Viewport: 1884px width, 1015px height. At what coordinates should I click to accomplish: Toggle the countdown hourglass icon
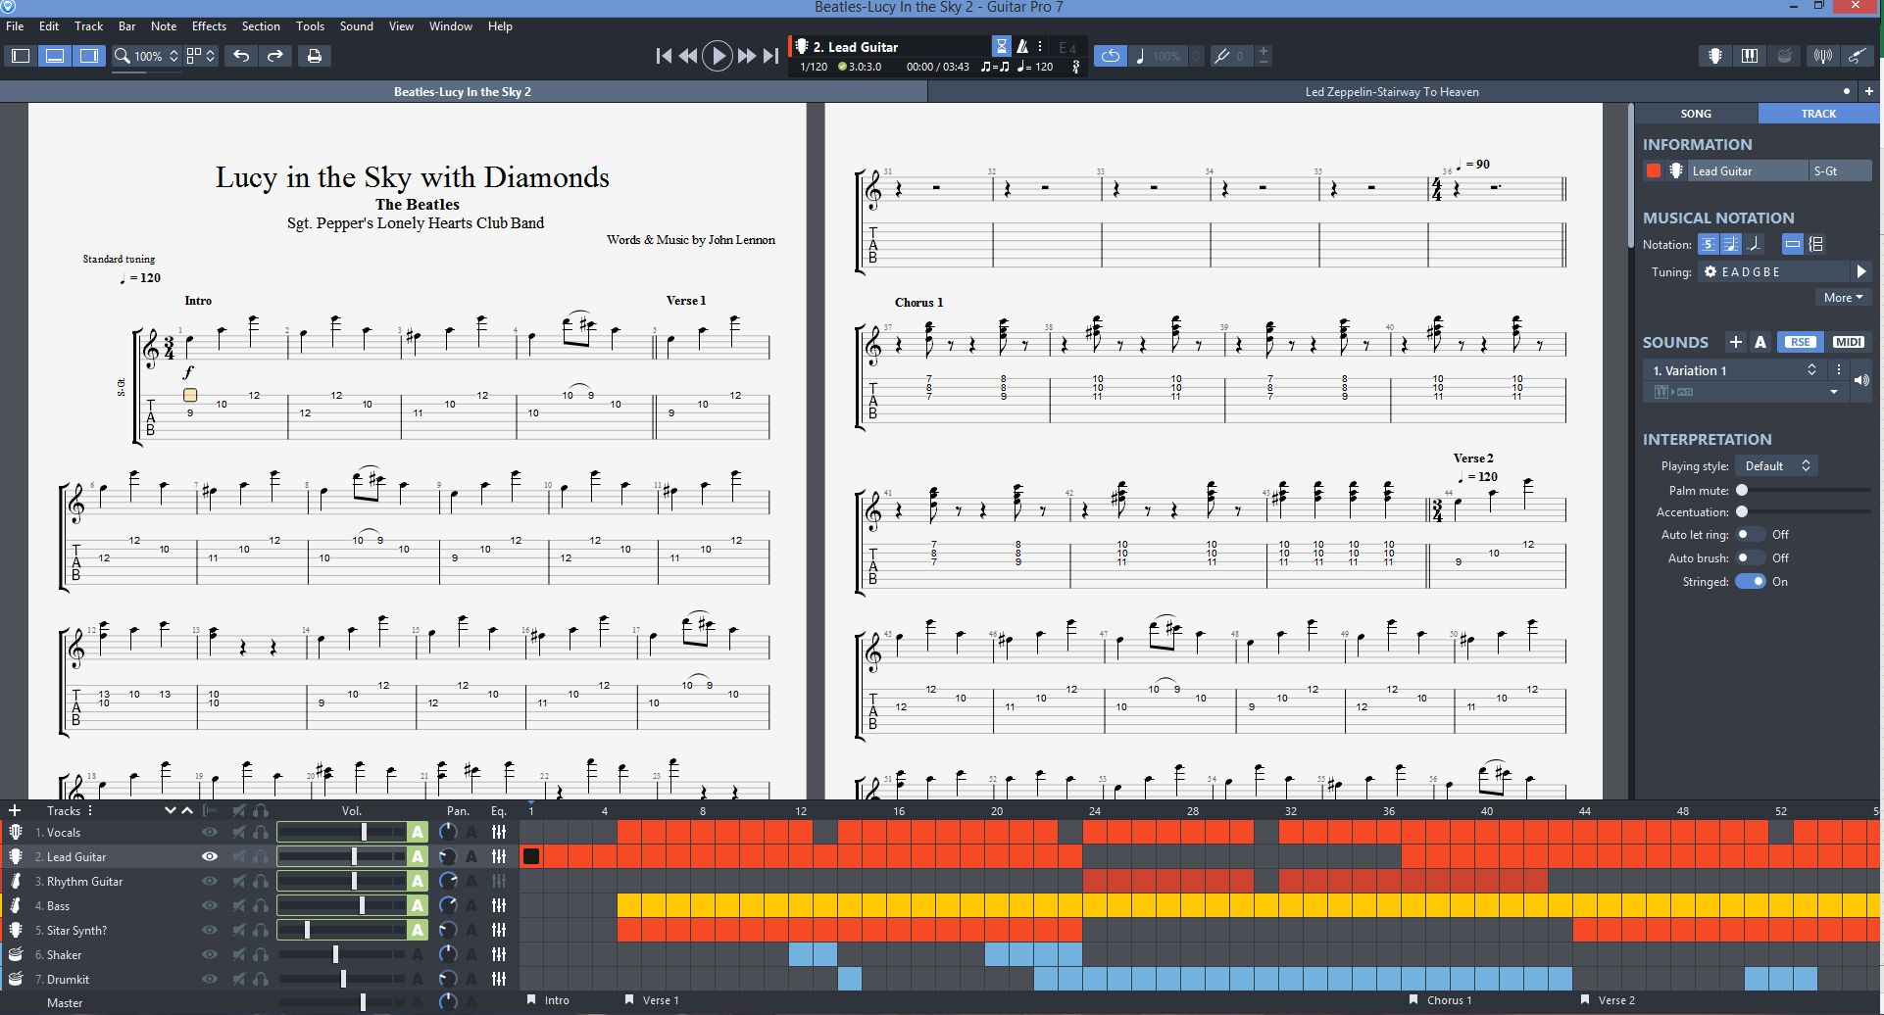pyautogui.click(x=1001, y=46)
